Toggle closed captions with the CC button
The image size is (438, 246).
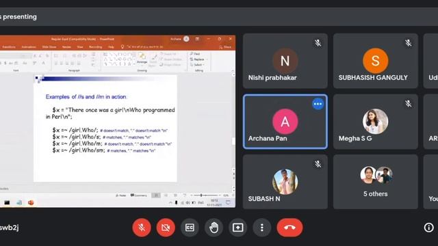tap(190, 228)
